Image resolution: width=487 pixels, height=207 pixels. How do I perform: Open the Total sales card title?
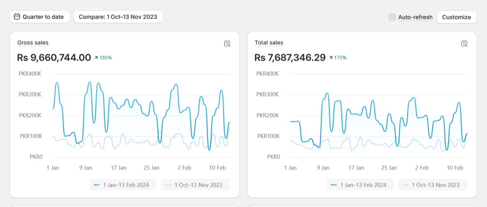tap(269, 43)
